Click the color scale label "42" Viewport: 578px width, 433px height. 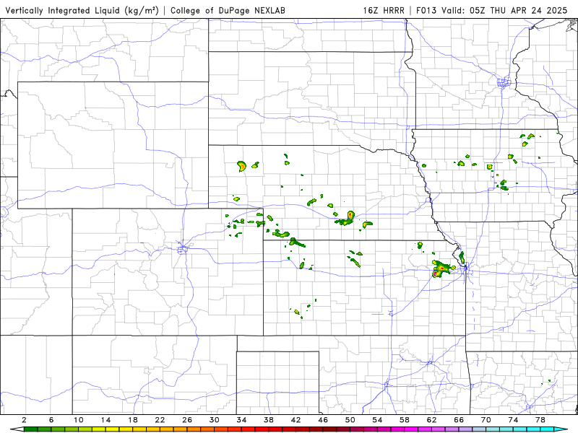click(296, 420)
